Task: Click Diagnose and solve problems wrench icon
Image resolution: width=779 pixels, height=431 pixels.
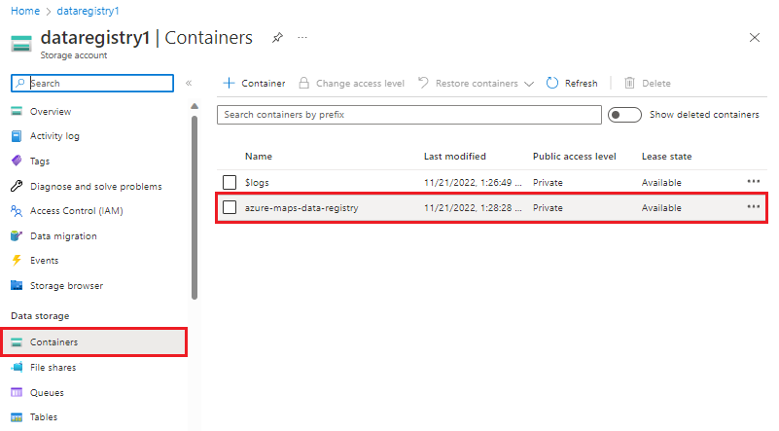Action: pos(17,186)
